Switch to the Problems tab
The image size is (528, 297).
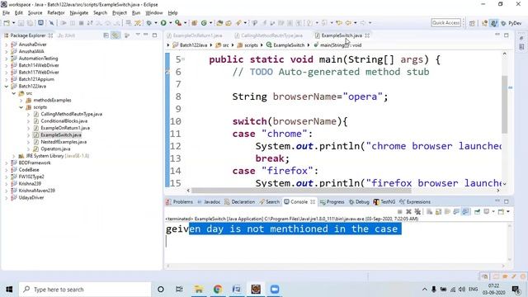pyautogui.click(x=180, y=201)
